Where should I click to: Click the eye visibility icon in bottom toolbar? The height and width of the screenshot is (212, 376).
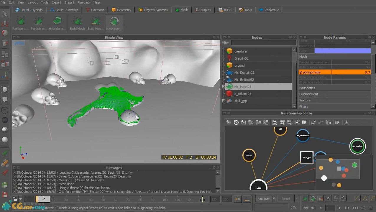point(328,198)
